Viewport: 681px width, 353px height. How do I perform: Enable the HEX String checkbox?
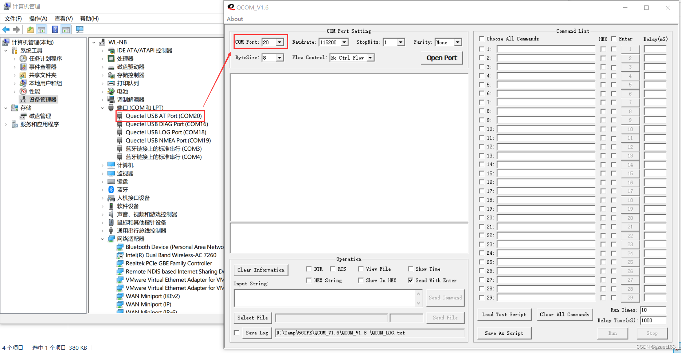coord(309,280)
